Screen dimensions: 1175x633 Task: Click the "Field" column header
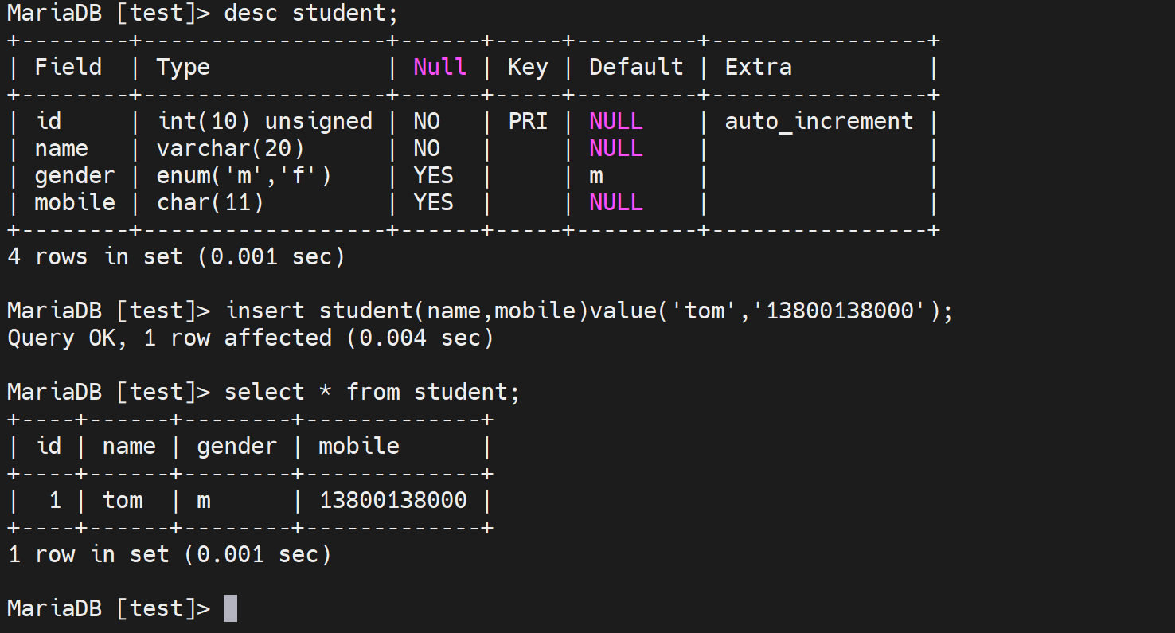68,67
